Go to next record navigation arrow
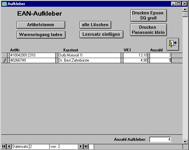The image size is (189, 150). (x=81, y=146)
